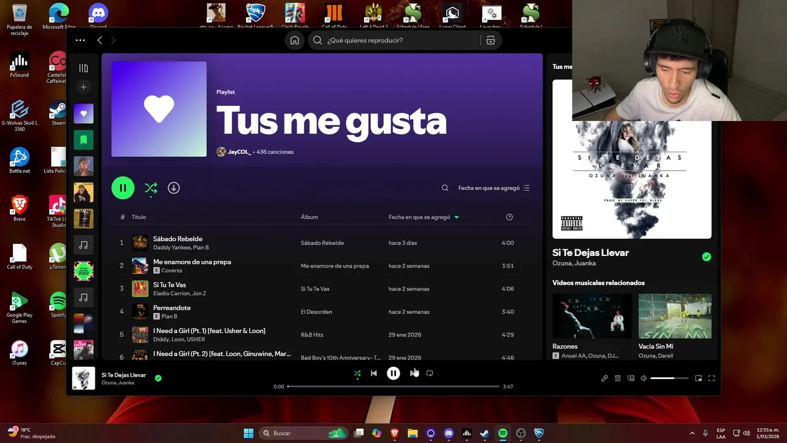Open Steam from taskbar
Screen dimensions: 787x443
[484, 433]
